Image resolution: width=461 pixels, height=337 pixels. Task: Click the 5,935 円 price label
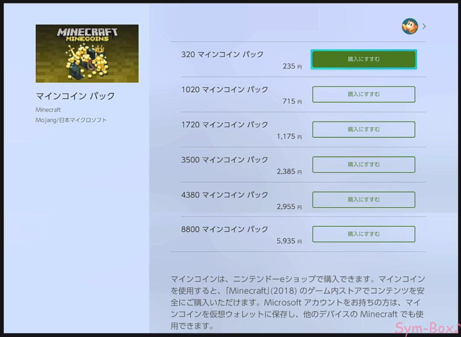point(289,241)
